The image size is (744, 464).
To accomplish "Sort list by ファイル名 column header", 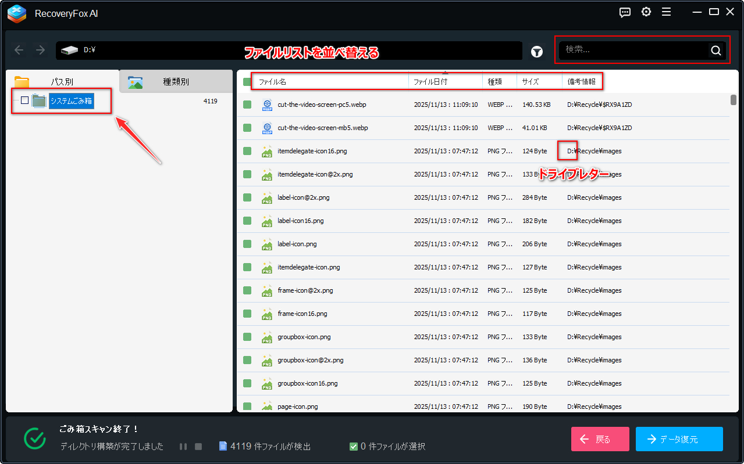I will (x=332, y=82).
